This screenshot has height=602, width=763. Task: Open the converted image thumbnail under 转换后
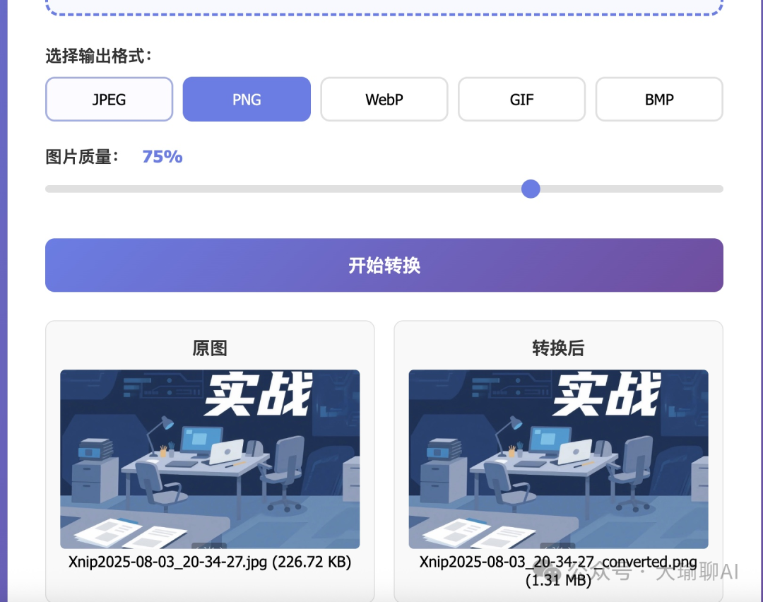(x=558, y=459)
